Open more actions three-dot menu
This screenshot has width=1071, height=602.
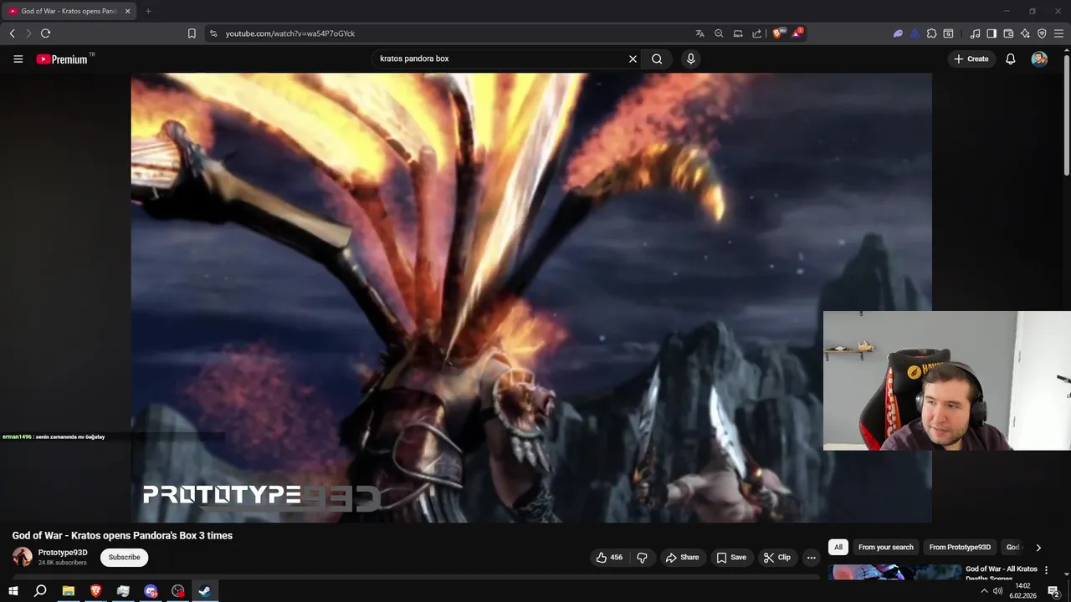tap(811, 558)
